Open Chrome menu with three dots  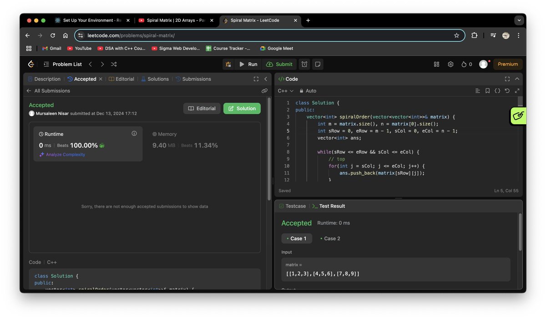pos(518,35)
